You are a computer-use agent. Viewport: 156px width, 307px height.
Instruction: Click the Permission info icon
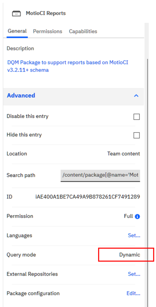click(137, 216)
